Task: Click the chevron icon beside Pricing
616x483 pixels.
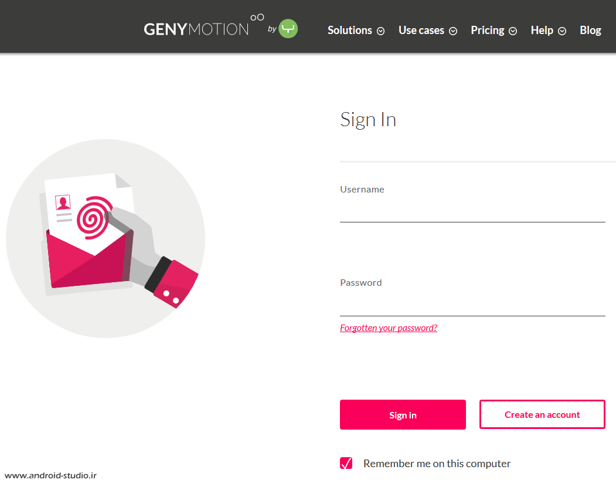Action: click(513, 31)
